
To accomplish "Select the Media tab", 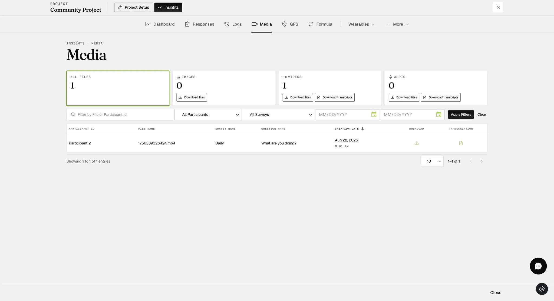I will [262, 24].
